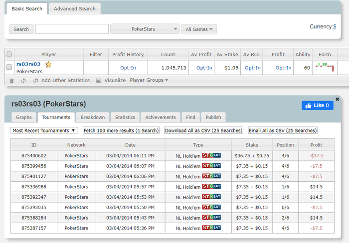Click ST SAT badge for tournament 875388284

(x=211, y=218)
